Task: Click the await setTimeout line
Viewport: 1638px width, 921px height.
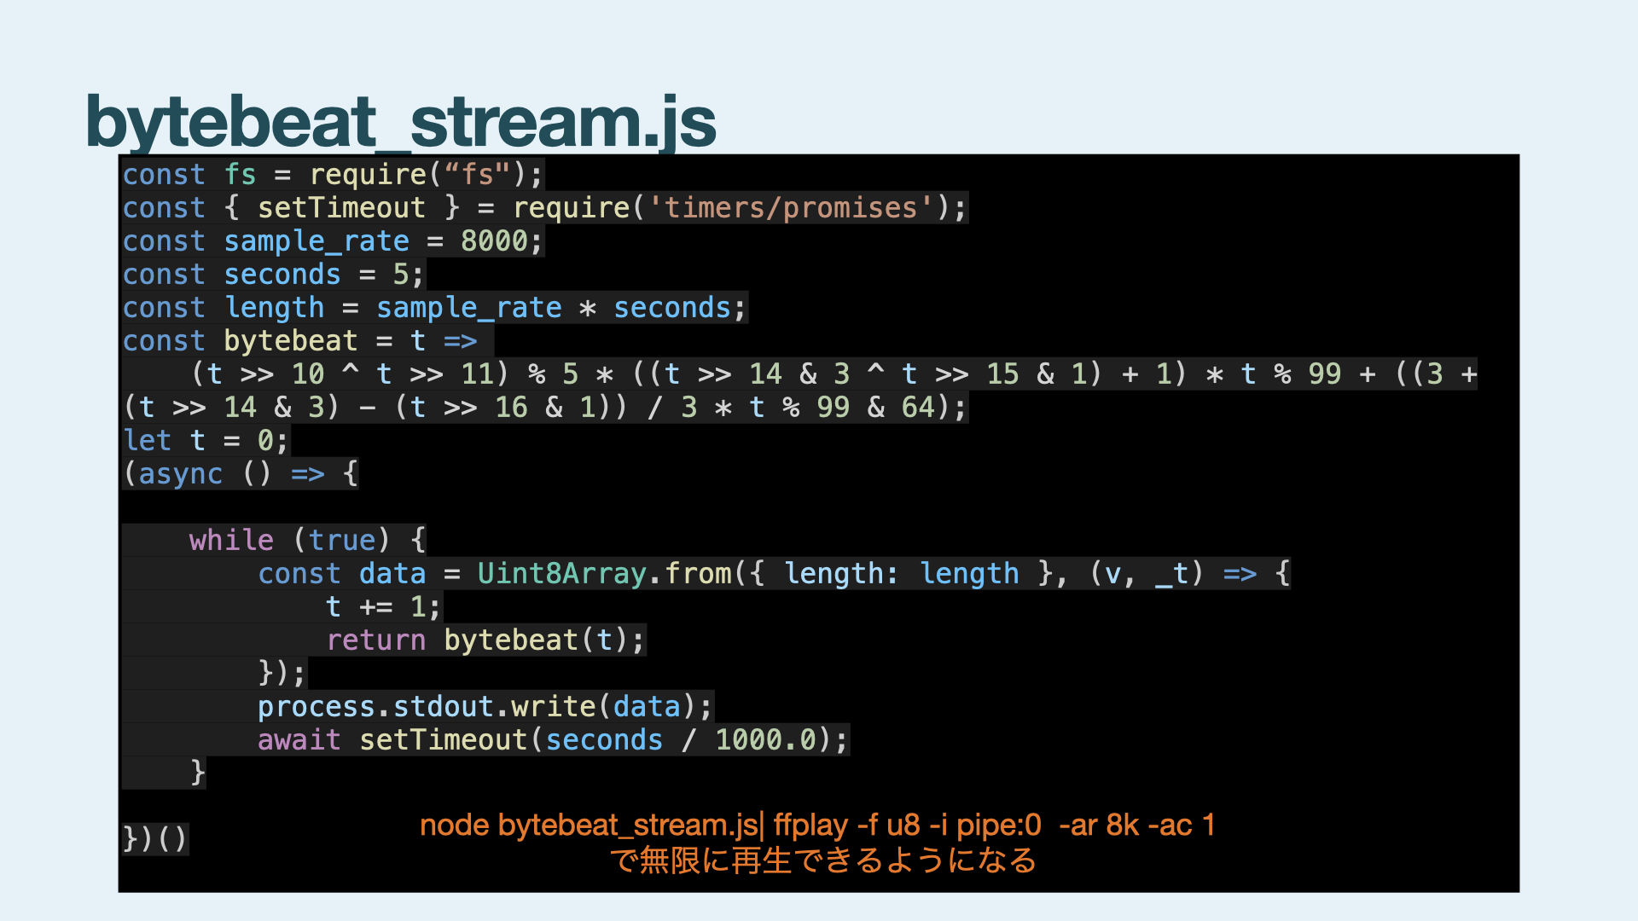Action: point(552,740)
